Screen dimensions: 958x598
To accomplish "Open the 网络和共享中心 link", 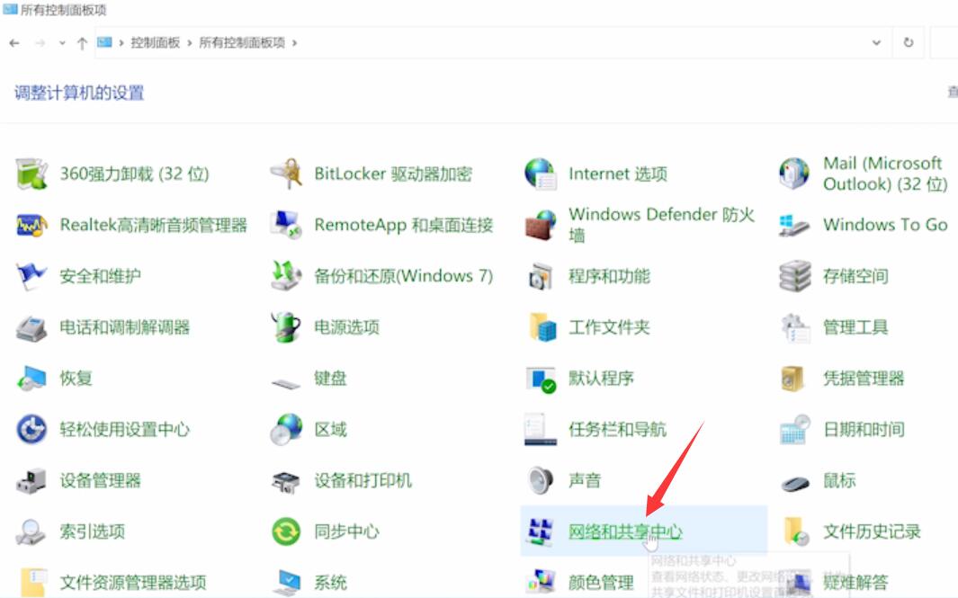I will pos(625,531).
